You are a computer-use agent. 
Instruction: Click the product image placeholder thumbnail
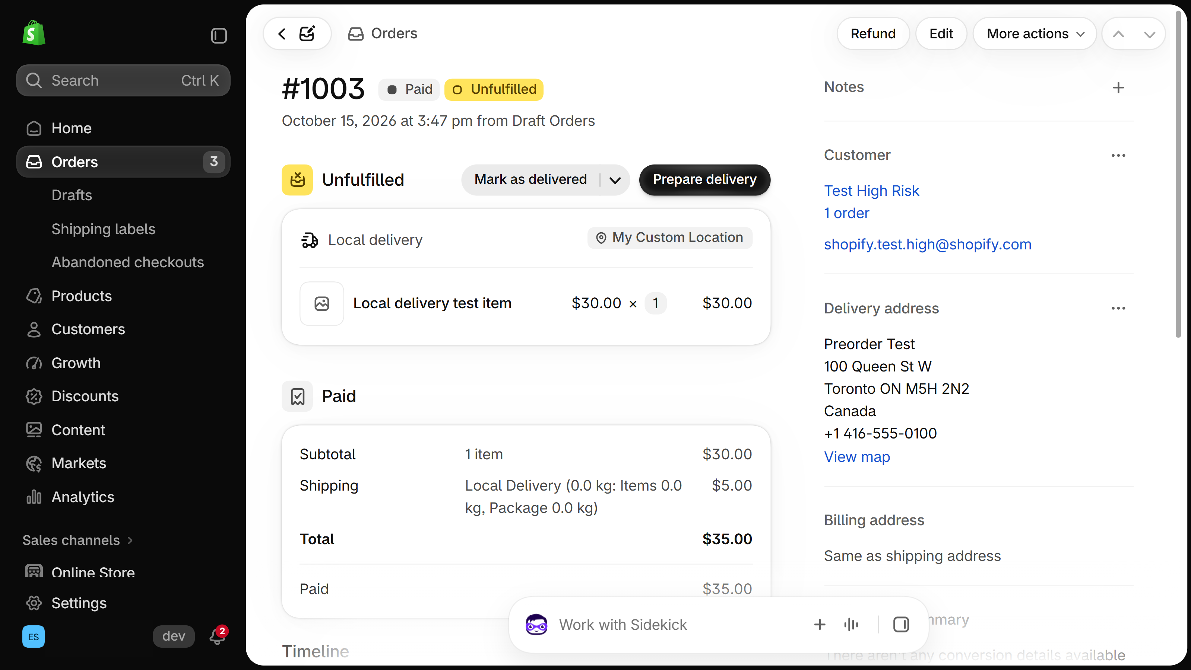click(322, 304)
